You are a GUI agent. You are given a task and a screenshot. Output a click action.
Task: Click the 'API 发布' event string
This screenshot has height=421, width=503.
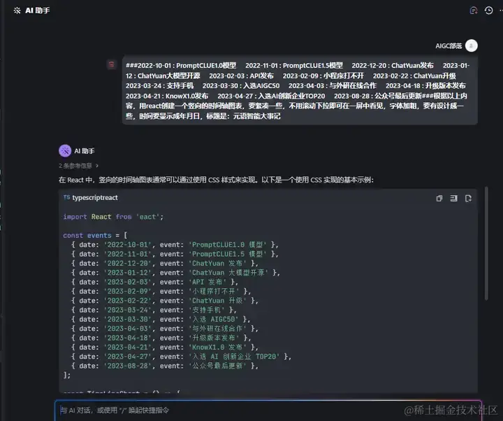click(207, 282)
